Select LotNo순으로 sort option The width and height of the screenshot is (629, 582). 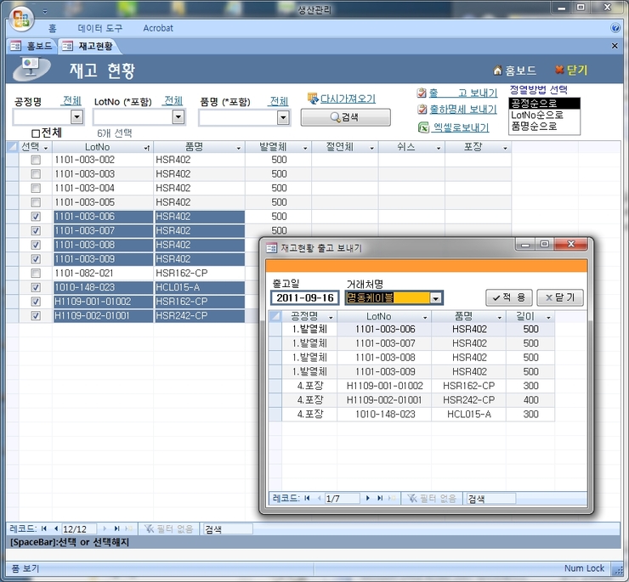click(x=544, y=115)
